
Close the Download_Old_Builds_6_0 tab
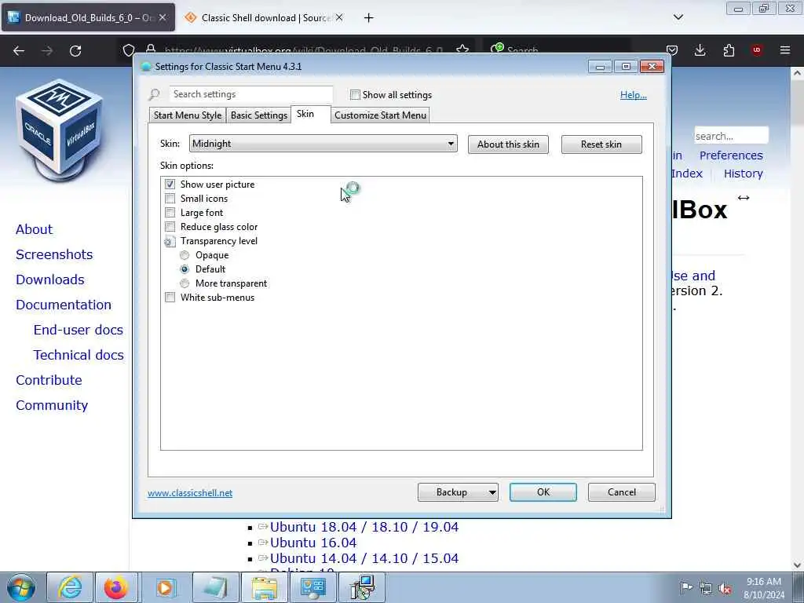tap(162, 17)
